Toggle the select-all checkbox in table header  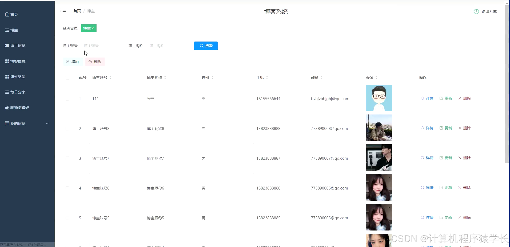click(67, 78)
